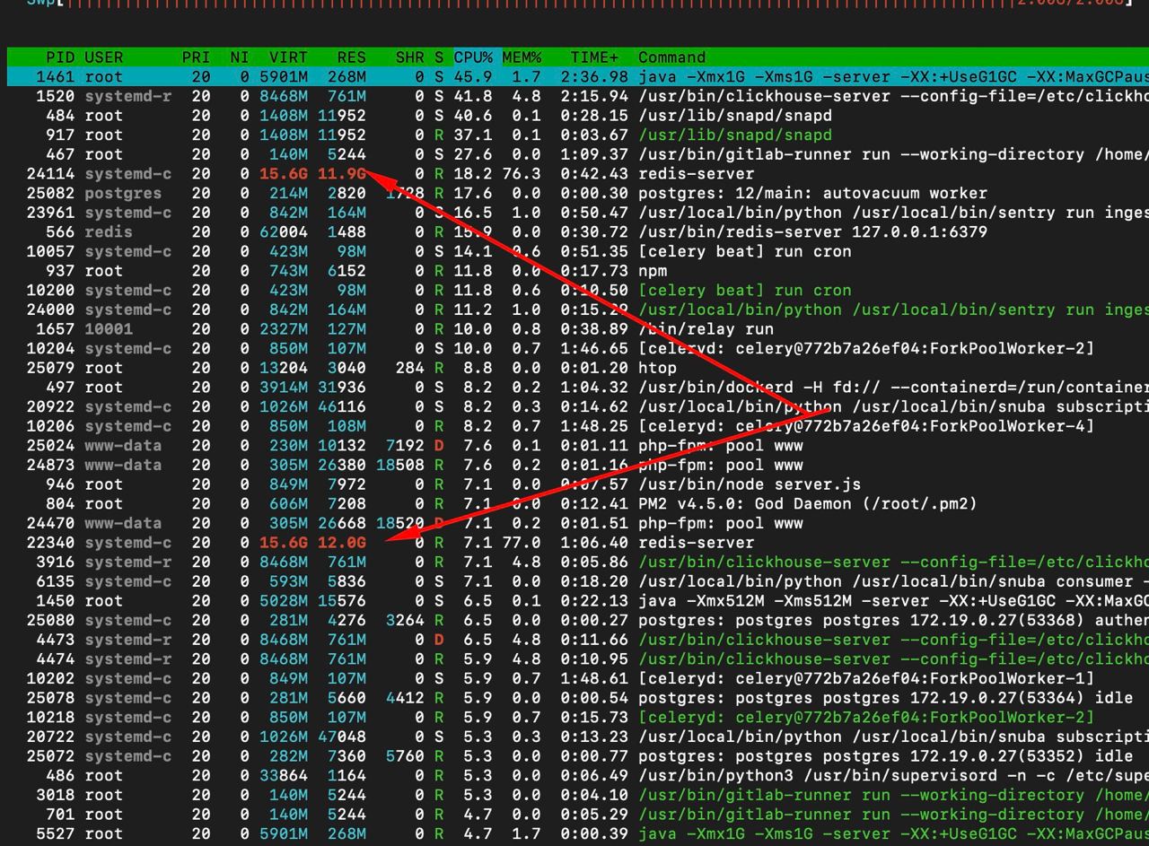Sort by the TIME+ column header
1149x846 pixels.
click(x=594, y=57)
